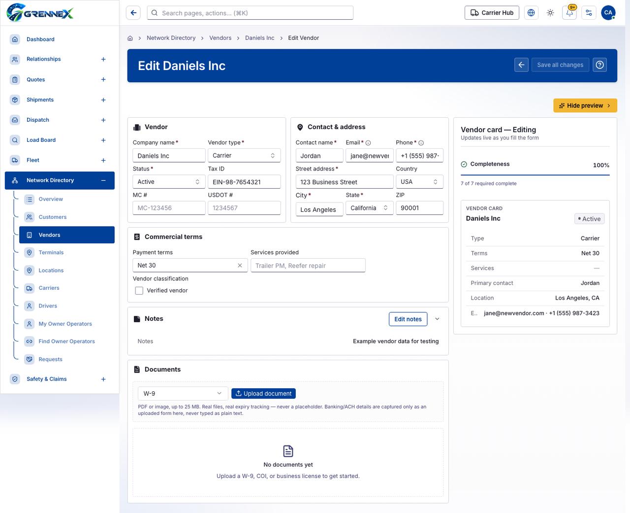The image size is (630, 513).
Task: Click the back arrow beside search
Action: [x=133, y=13]
